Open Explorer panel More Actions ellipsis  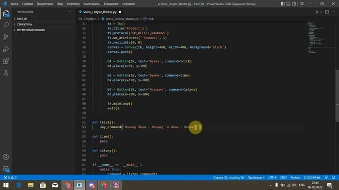[69, 12]
